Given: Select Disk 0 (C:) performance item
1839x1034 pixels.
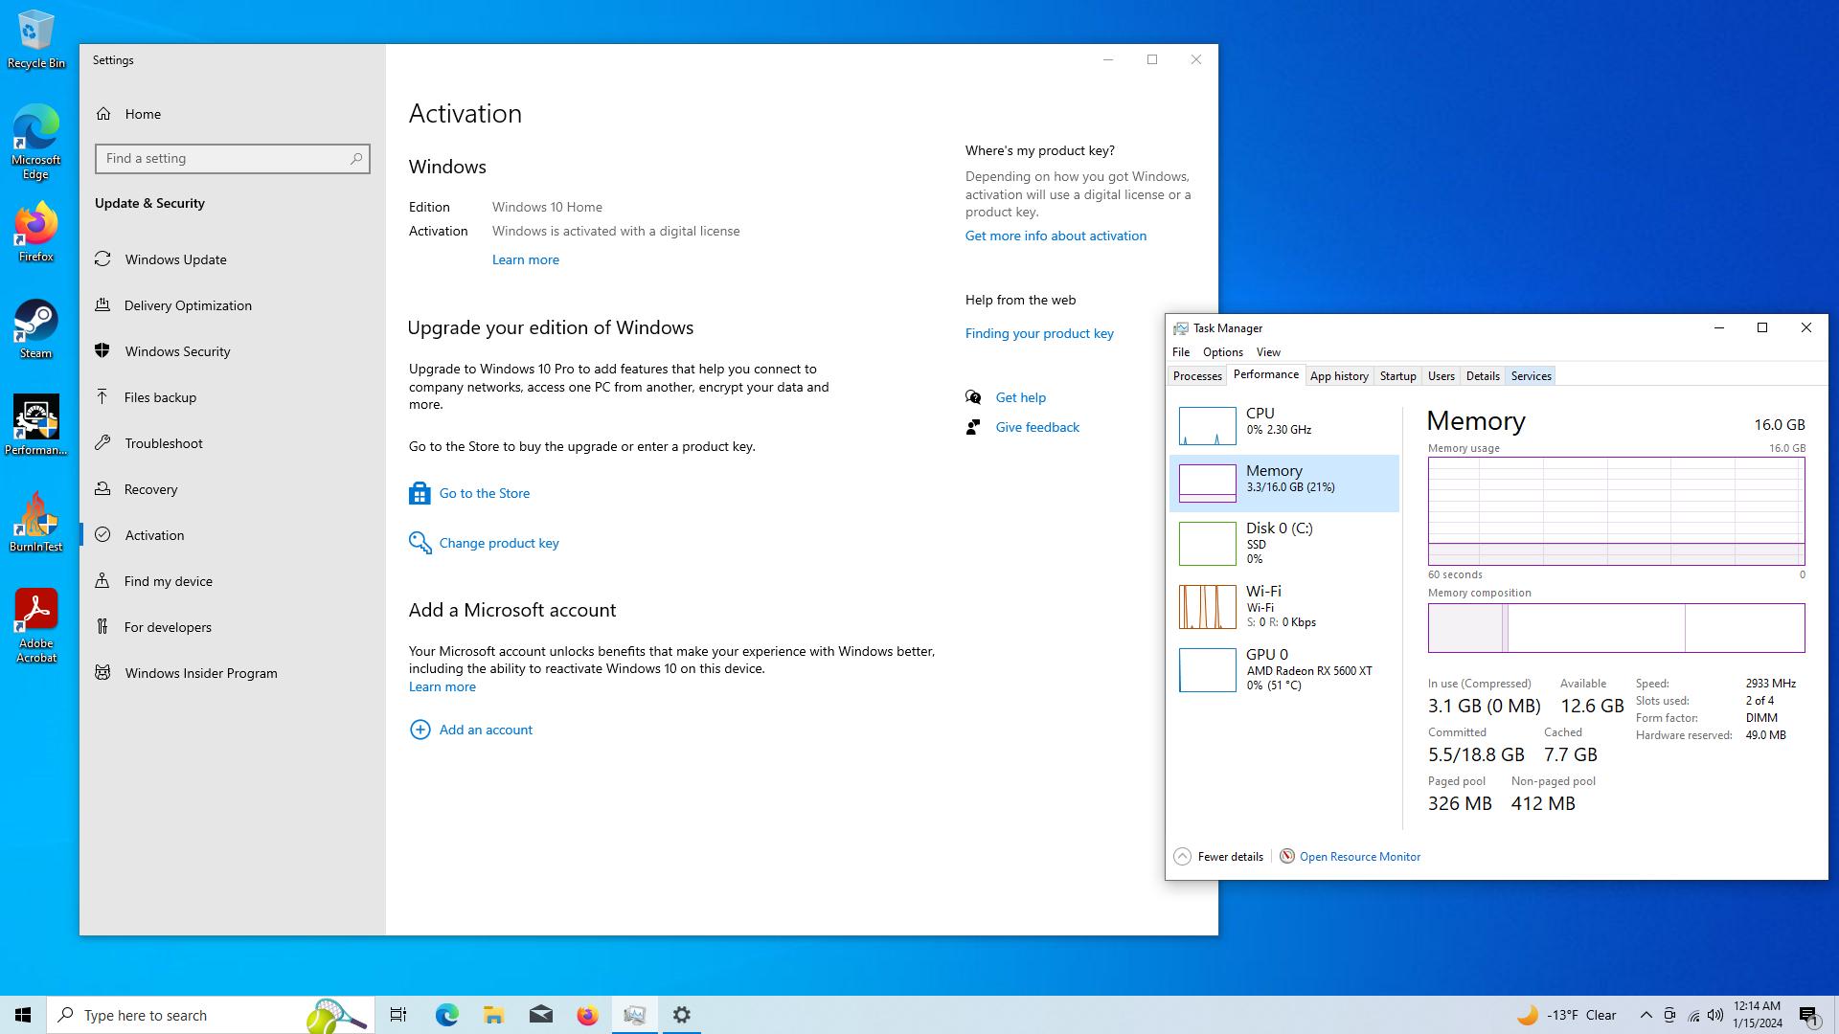Looking at the screenshot, I should pyautogui.click(x=1284, y=543).
